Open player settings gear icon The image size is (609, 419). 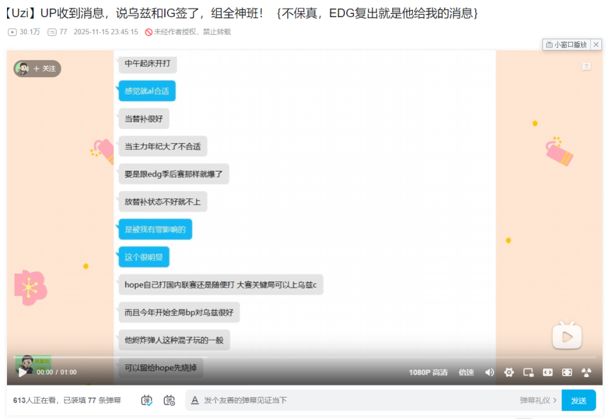tap(509, 372)
